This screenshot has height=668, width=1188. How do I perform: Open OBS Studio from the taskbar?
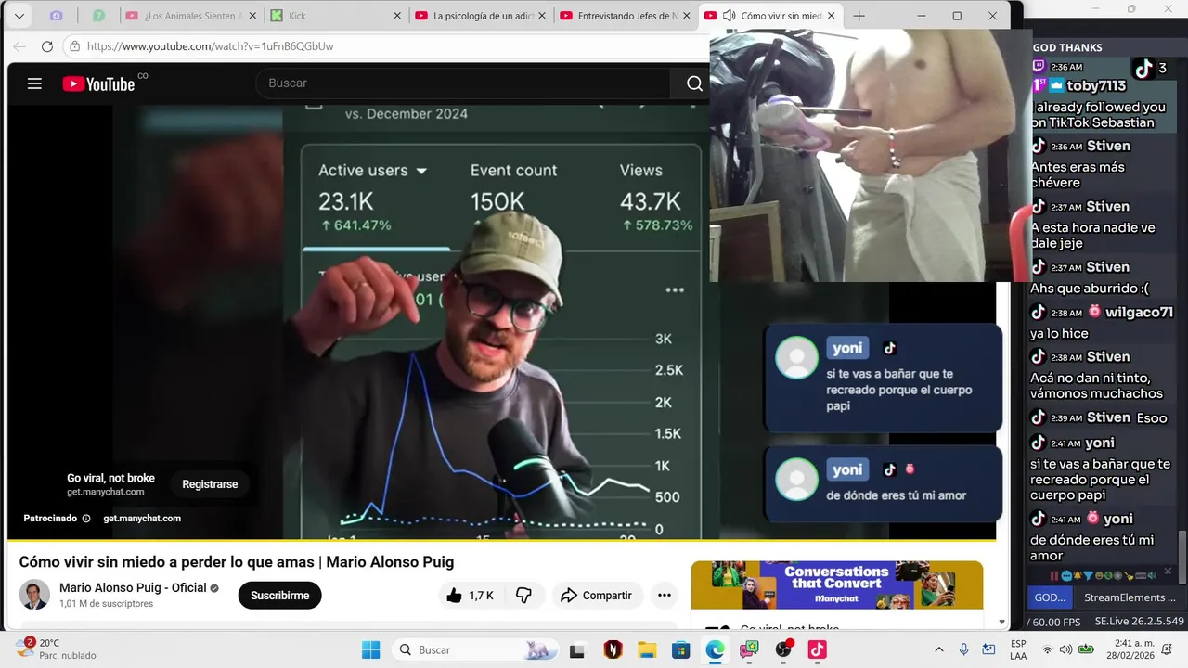click(x=783, y=649)
